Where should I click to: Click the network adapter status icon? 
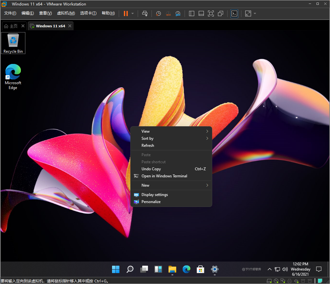(x=282, y=280)
